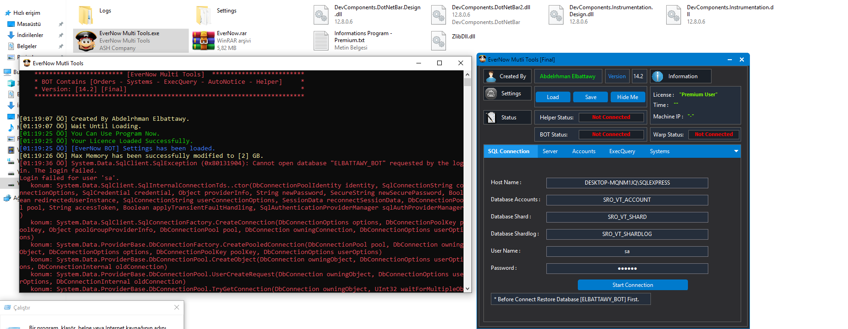Click the Load button
The height and width of the screenshot is (329, 848).
(553, 97)
